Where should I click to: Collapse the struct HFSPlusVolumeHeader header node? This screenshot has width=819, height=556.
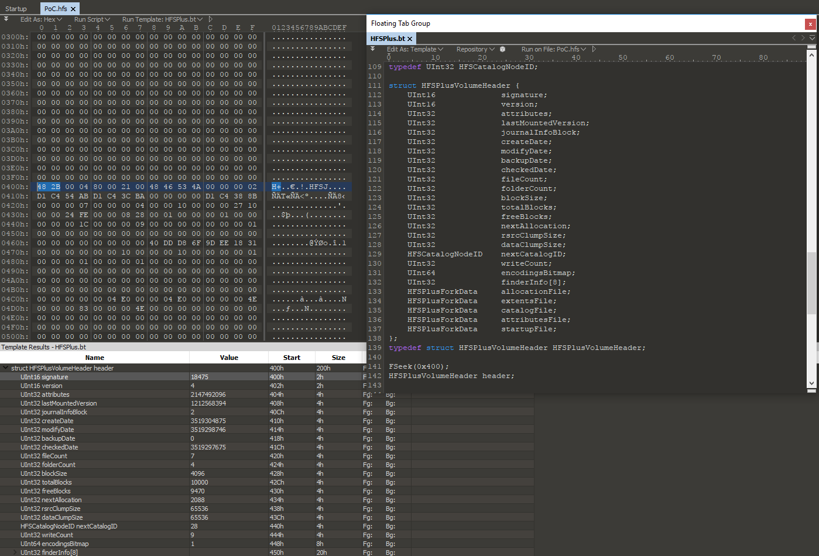point(6,368)
